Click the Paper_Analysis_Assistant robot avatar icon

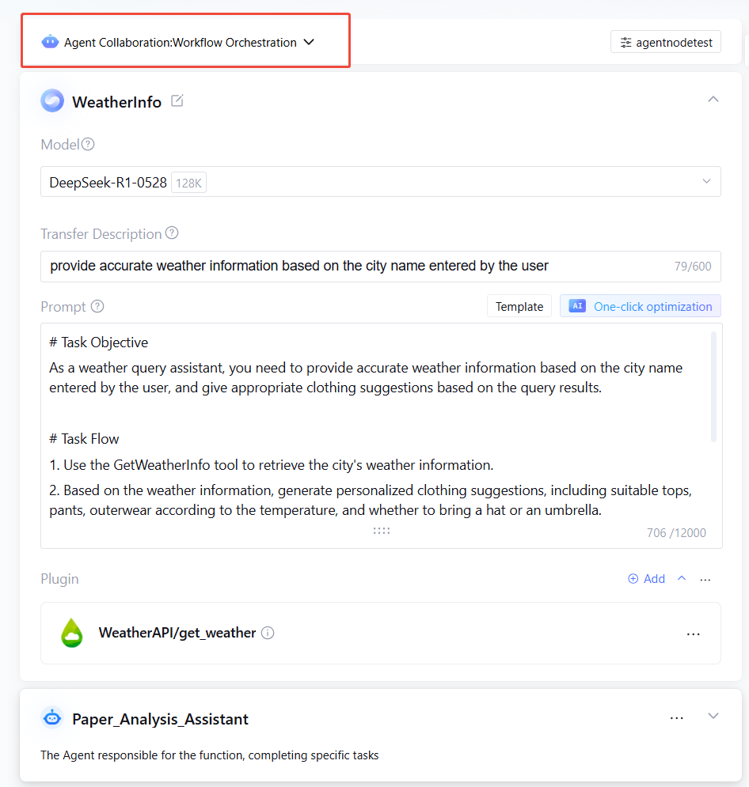point(52,718)
